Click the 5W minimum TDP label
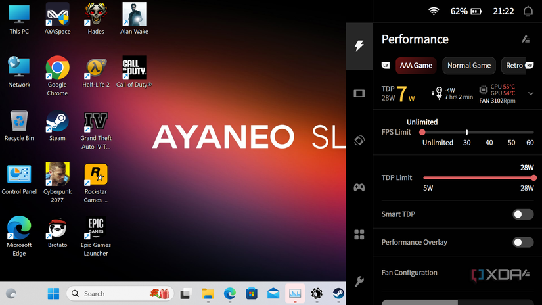 click(428, 189)
